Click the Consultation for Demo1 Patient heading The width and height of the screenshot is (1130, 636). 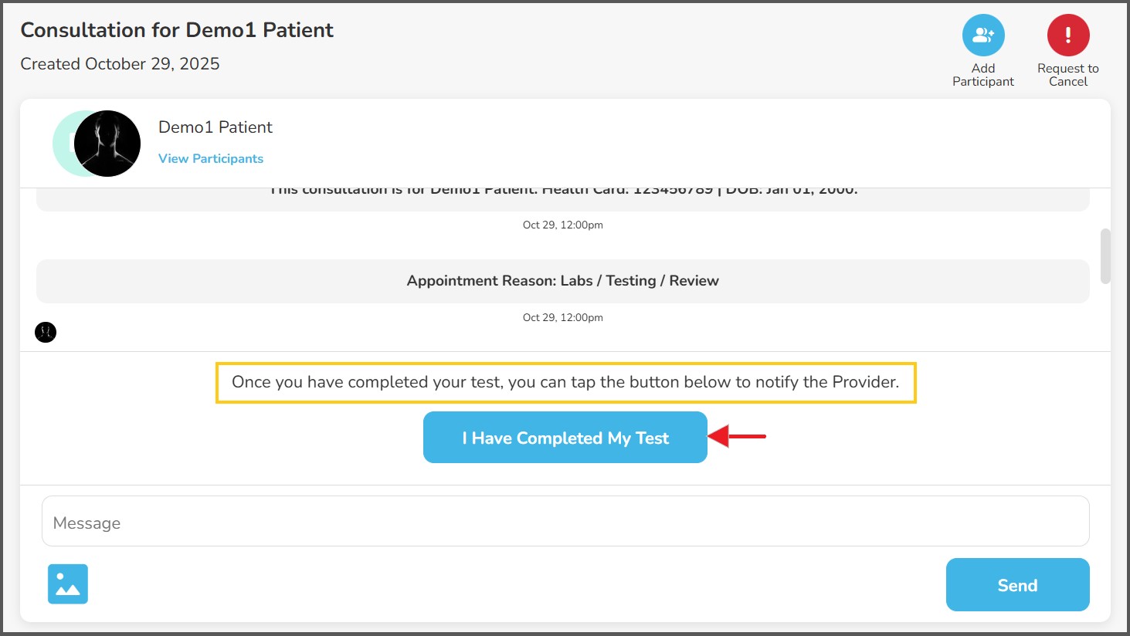point(177,30)
